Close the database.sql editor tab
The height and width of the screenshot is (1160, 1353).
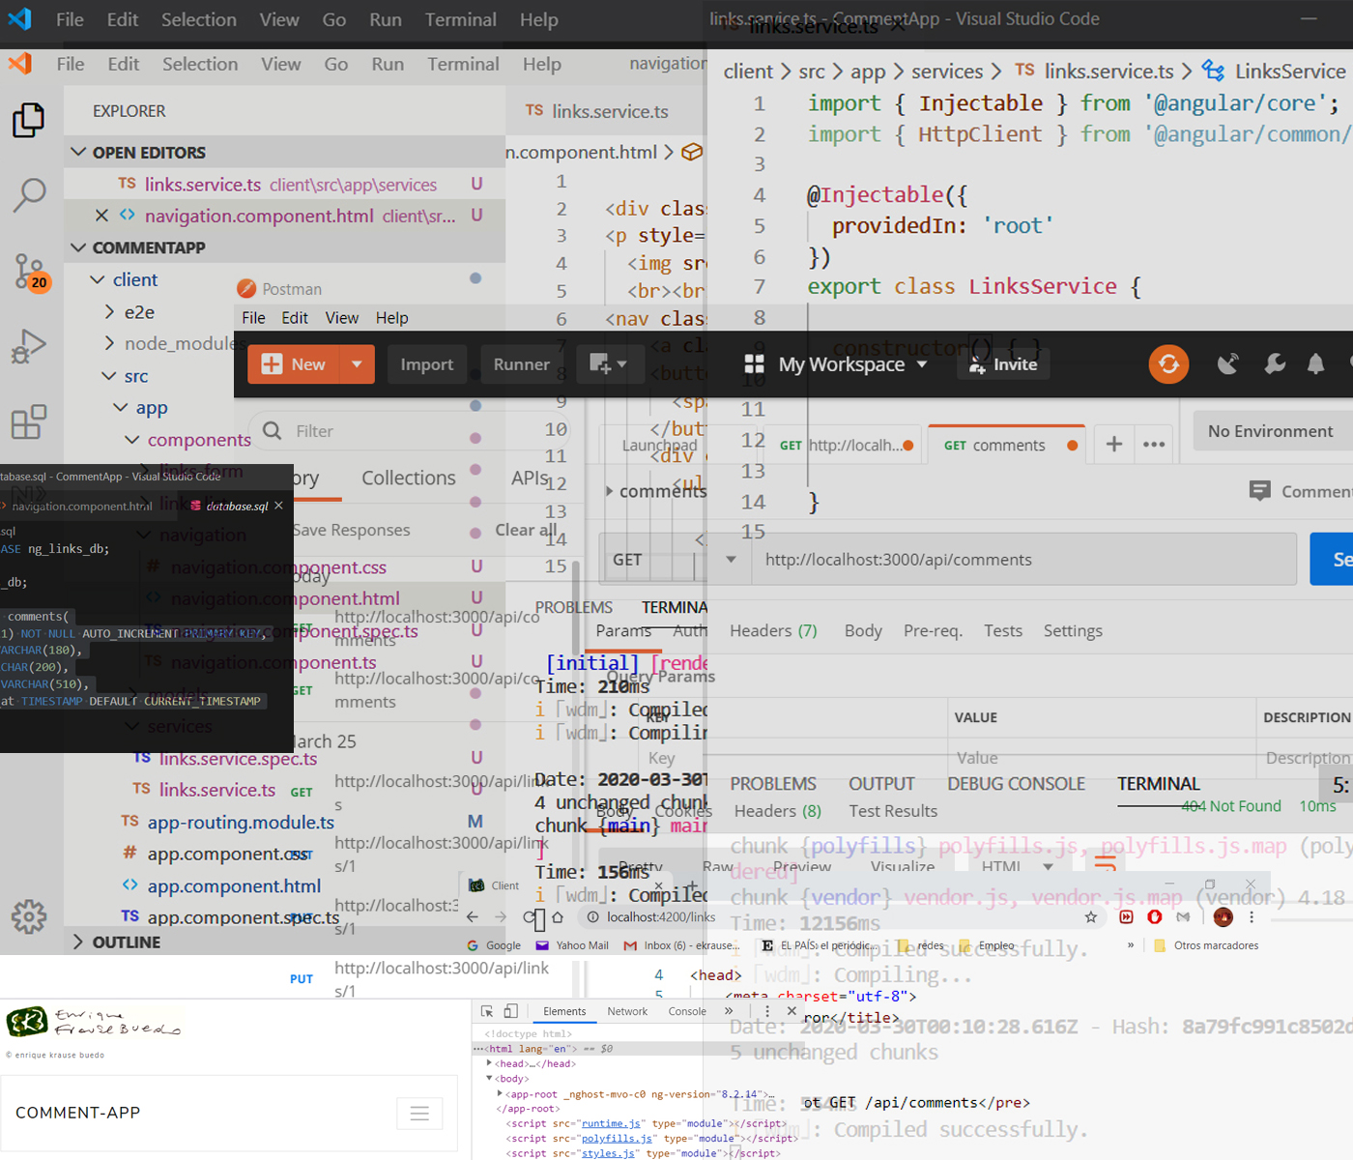tap(278, 506)
